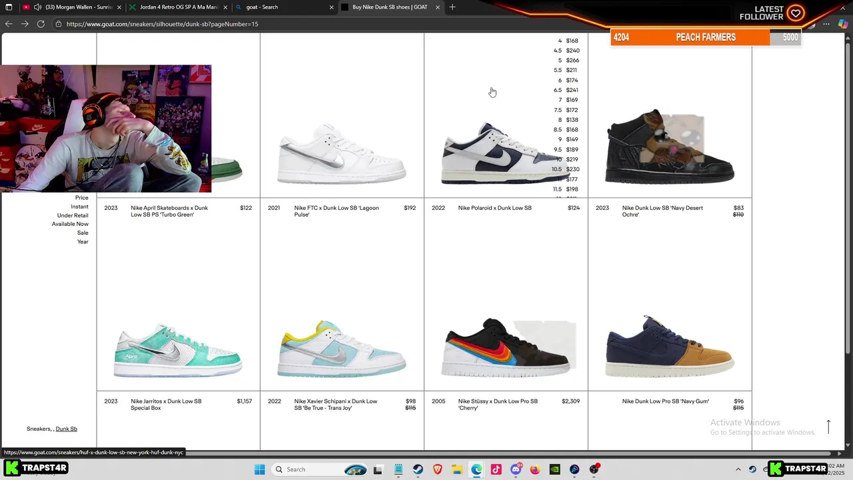Open Steam from the taskbar

click(418, 469)
